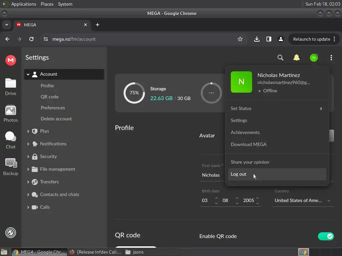Click the search magnifier icon

(280, 58)
